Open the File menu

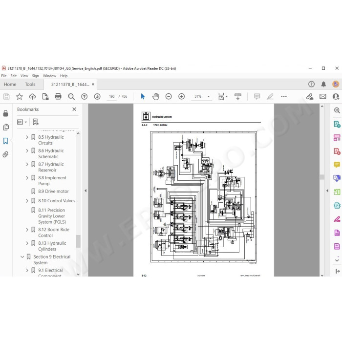pyautogui.click(x=4, y=76)
